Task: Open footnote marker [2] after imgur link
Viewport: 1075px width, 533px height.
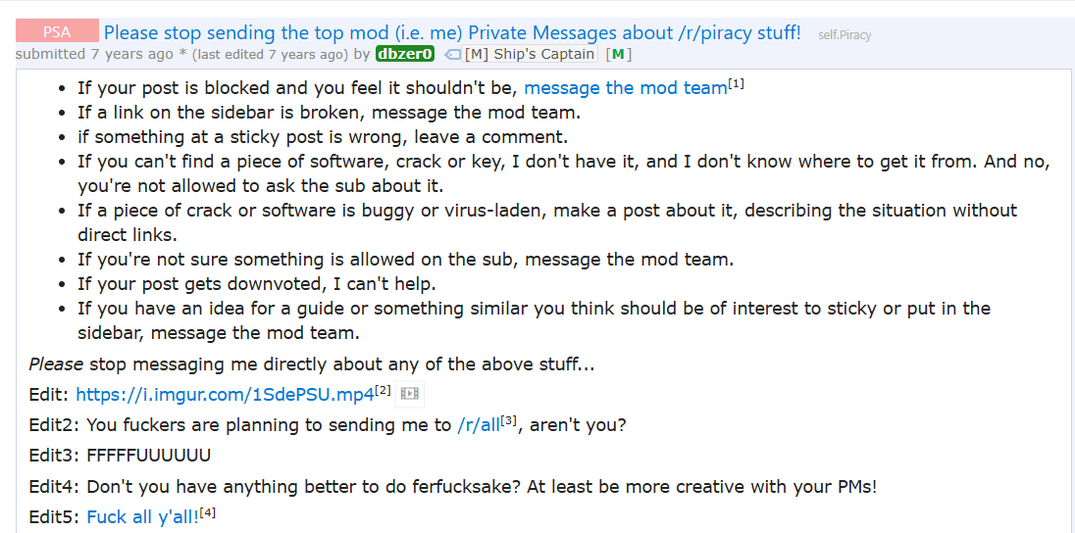Action: tap(383, 390)
